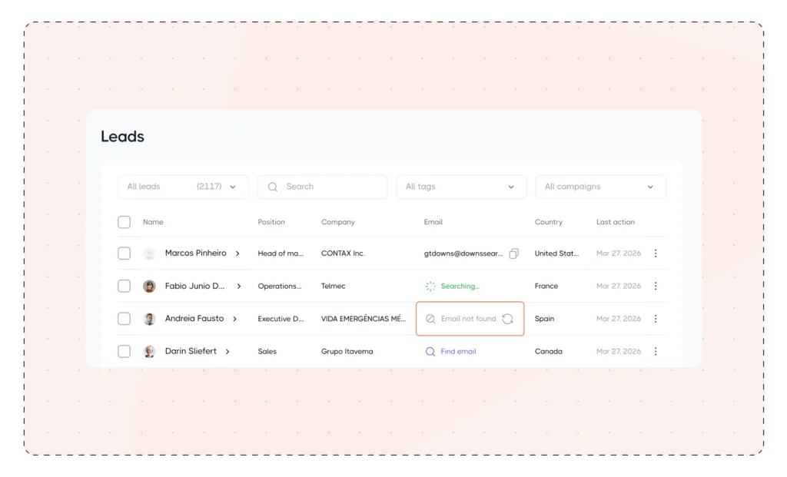Viewport: 787px width, 477px height.
Task: Retry email search for Andreia Fausto
Action: click(507, 319)
